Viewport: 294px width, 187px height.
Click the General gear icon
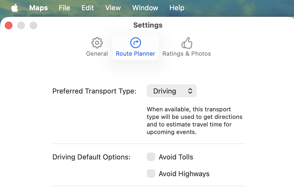click(x=97, y=43)
